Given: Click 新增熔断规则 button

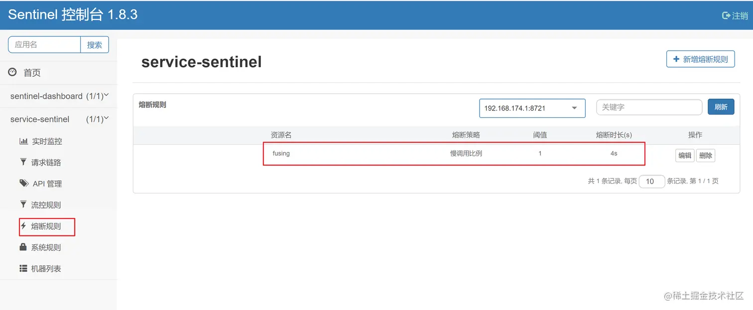Looking at the screenshot, I should 701,59.
